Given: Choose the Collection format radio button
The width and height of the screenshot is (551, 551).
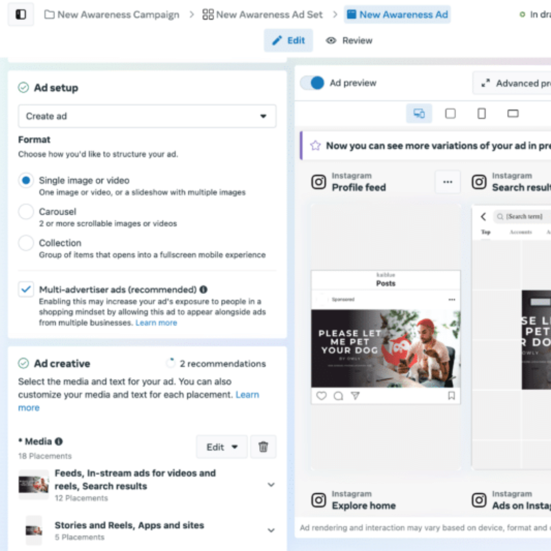Looking at the screenshot, I should 26,243.
